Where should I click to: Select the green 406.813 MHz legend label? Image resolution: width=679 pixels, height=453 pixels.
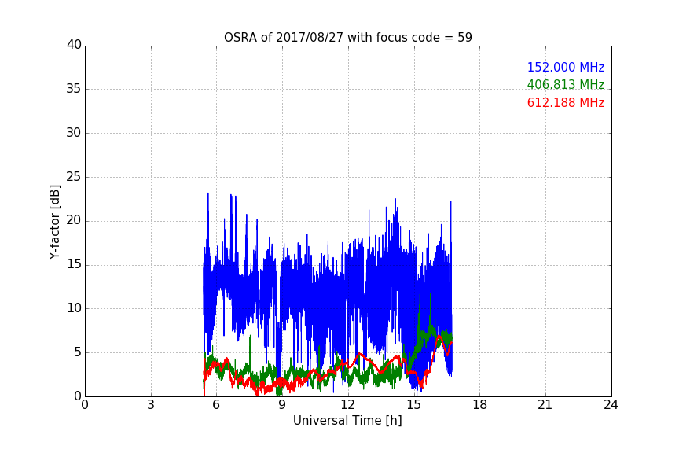pyautogui.click(x=566, y=84)
